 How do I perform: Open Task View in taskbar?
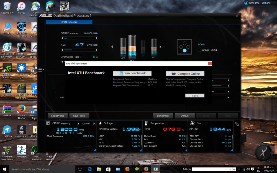[80, 169]
